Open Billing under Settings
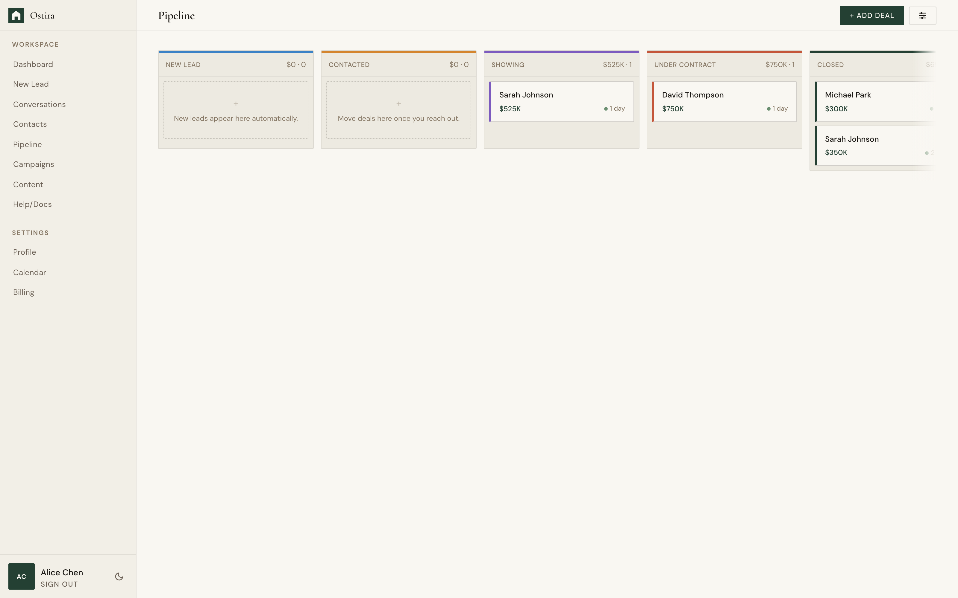 pos(23,292)
